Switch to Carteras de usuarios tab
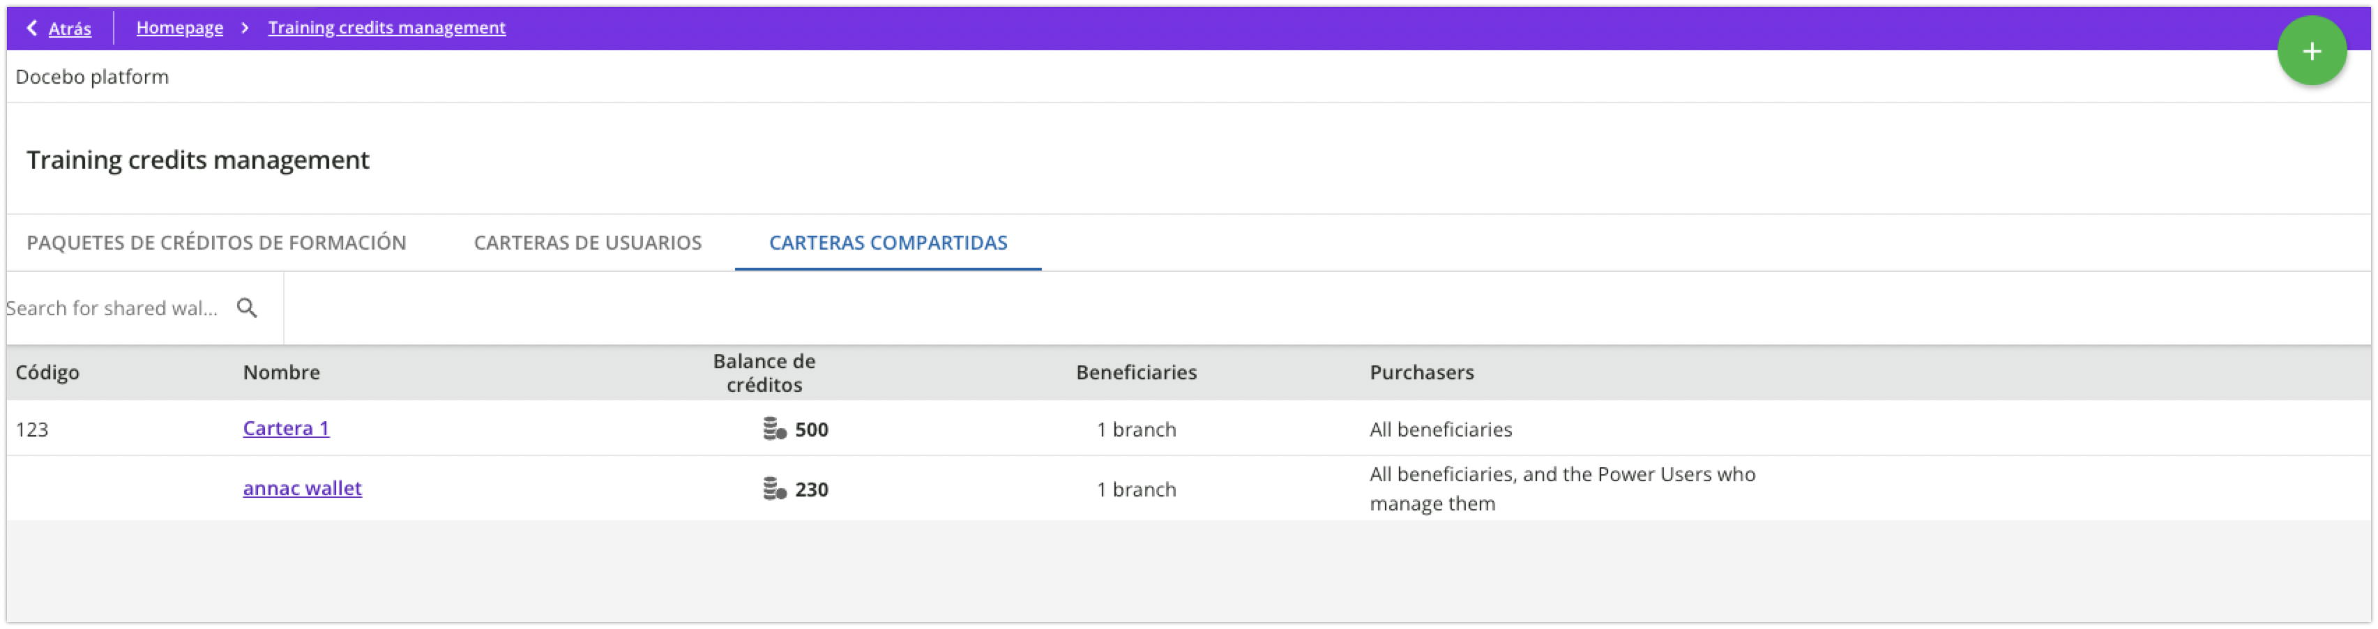Image resolution: width=2378 pixels, height=629 pixels. (587, 243)
